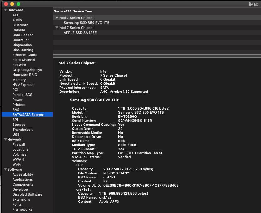261x213 pixels.
Task: Show Diagnostics information
Action: pos(22,45)
